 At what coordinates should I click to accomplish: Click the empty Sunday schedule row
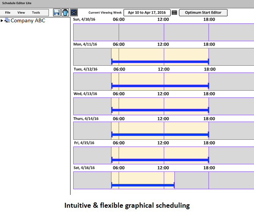pyautogui.click(x=163, y=32)
